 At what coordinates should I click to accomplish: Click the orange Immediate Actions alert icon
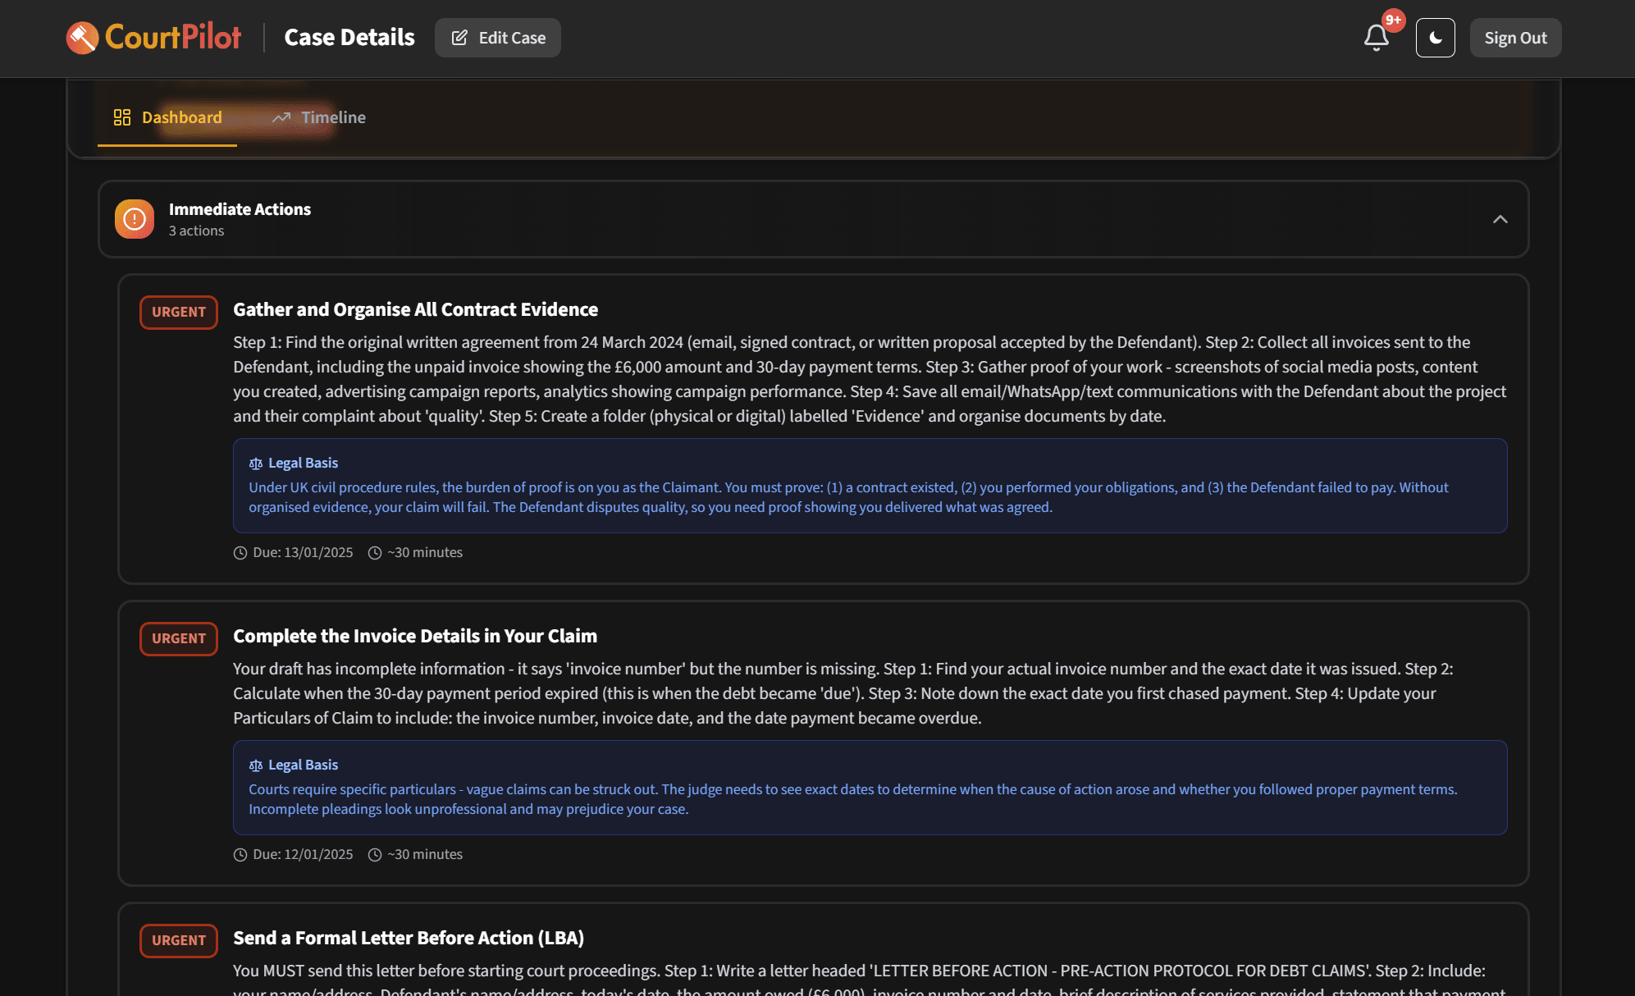[135, 219]
